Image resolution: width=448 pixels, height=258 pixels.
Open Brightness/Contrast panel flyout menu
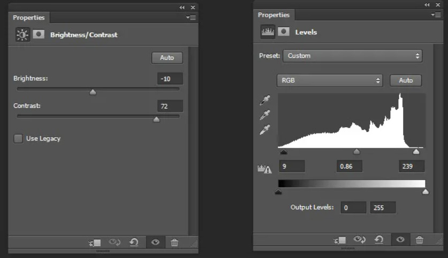click(x=191, y=18)
